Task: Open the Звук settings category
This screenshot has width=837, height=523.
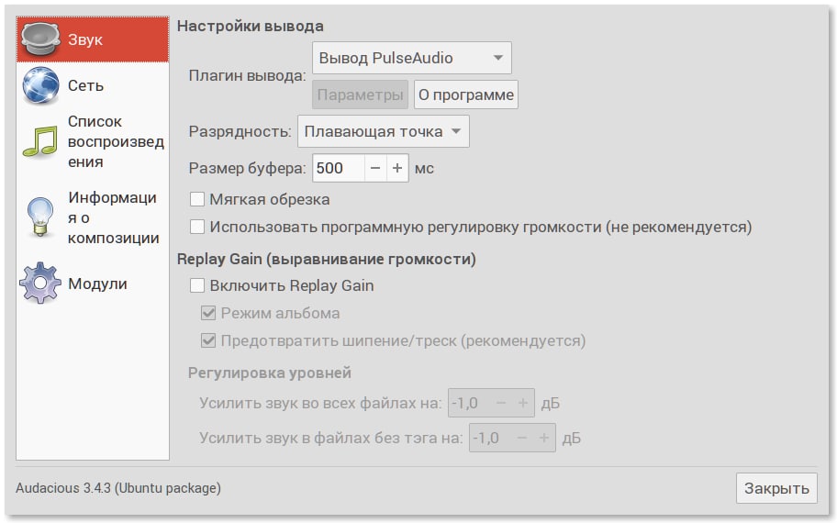Action: [93, 39]
